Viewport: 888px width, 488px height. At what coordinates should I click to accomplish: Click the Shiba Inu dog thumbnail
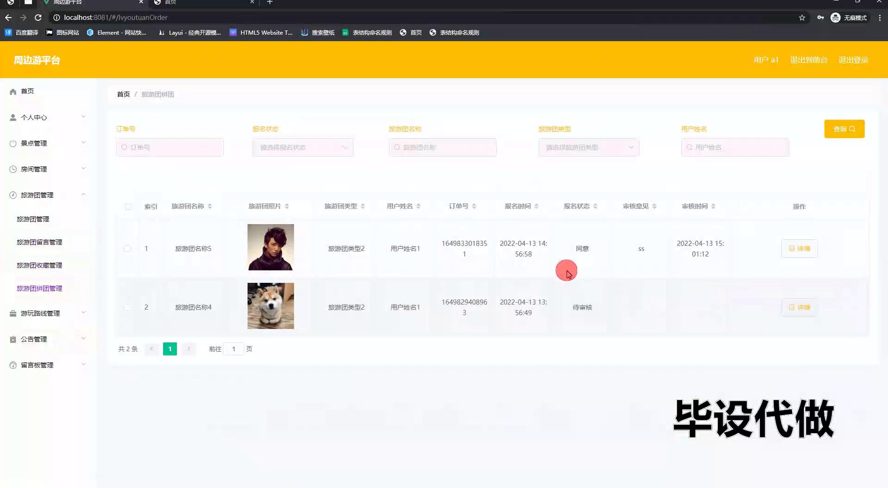(x=271, y=306)
